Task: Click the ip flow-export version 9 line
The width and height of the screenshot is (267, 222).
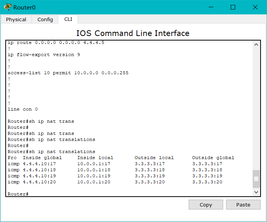Action: click(x=44, y=55)
